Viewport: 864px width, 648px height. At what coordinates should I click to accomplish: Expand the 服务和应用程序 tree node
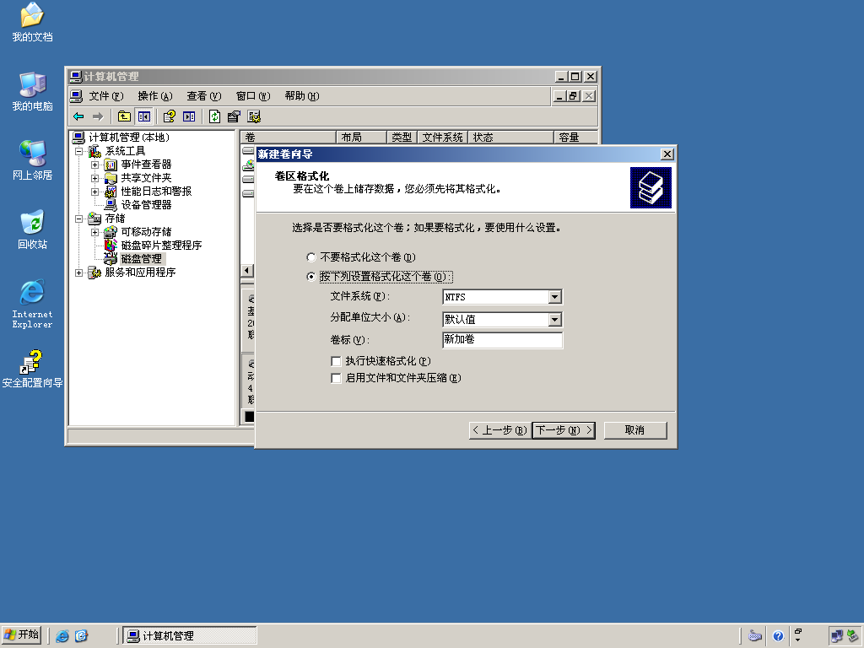click(x=78, y=273)
